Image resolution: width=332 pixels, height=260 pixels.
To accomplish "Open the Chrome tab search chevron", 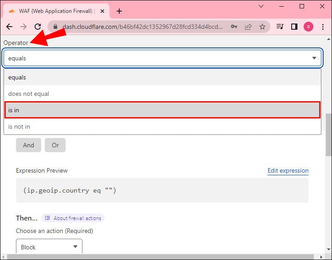I will (x=261, y=7).
